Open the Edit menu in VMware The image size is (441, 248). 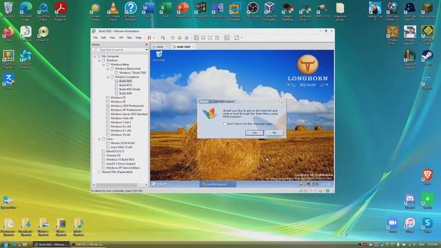[x=103, y=38]
